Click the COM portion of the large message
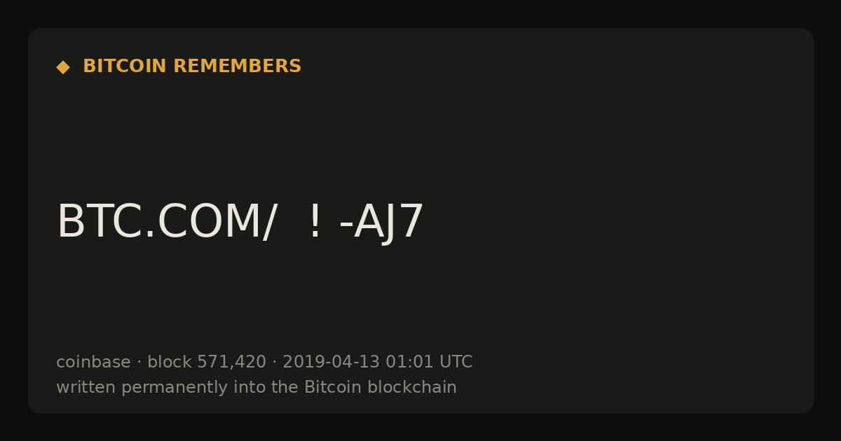This screenshot has height=441, width=841. [207, 223]
